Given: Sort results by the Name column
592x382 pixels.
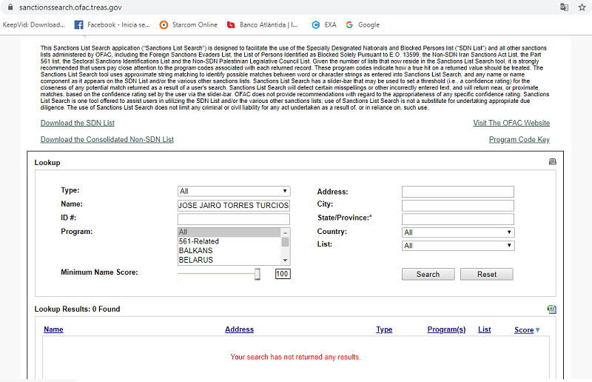Looking at the screenshot, I should (53, 329).
